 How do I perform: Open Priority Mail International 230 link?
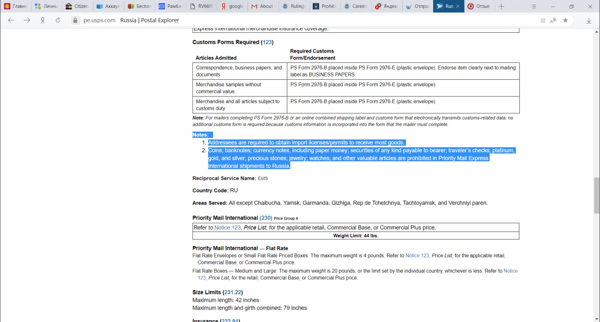click(x=266, y=218)
